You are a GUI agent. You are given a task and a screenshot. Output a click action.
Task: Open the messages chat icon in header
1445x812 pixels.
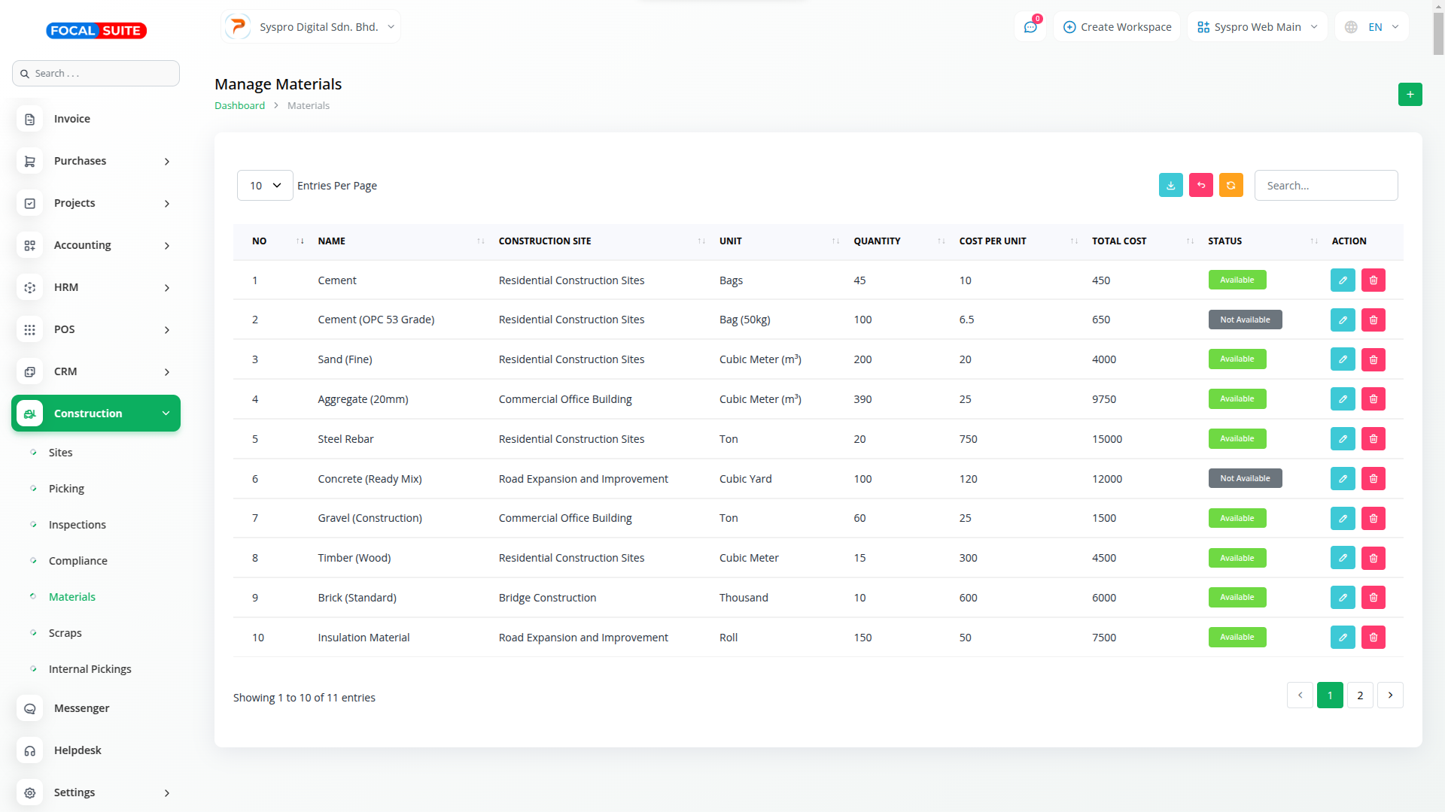[1030, 27]
